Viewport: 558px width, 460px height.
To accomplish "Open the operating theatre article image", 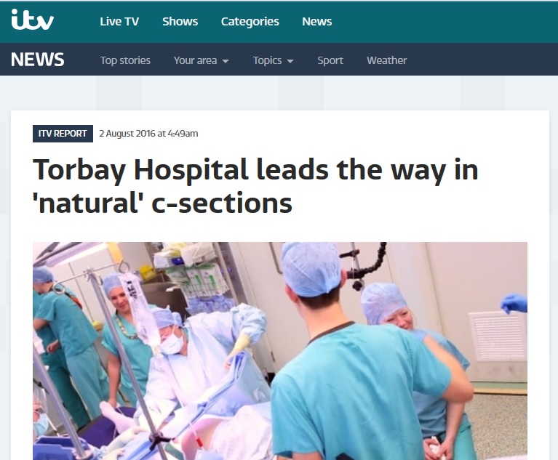I will tap(280, 351).
